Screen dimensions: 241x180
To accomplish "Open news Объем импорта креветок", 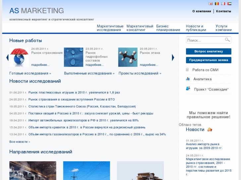I will tap(87, 127).
